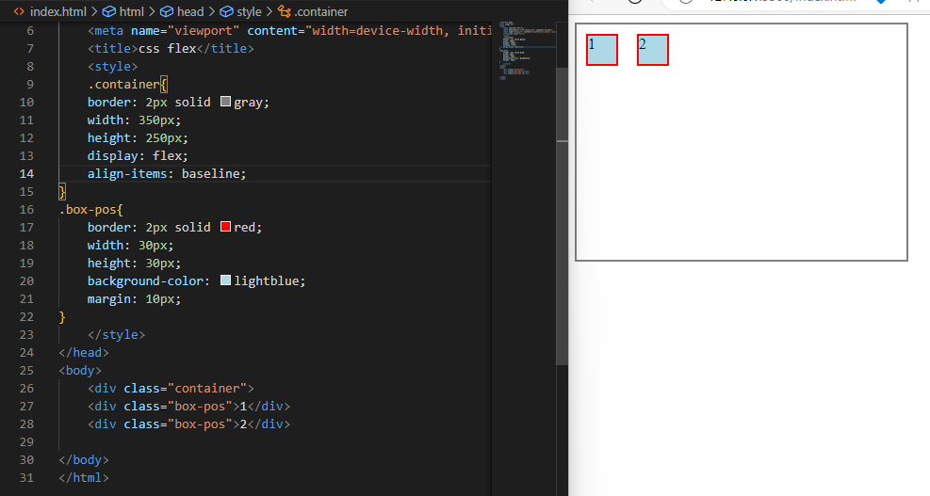Click the blue box labeled 2 in browser
Screen dimensions: 930x496
653,50
